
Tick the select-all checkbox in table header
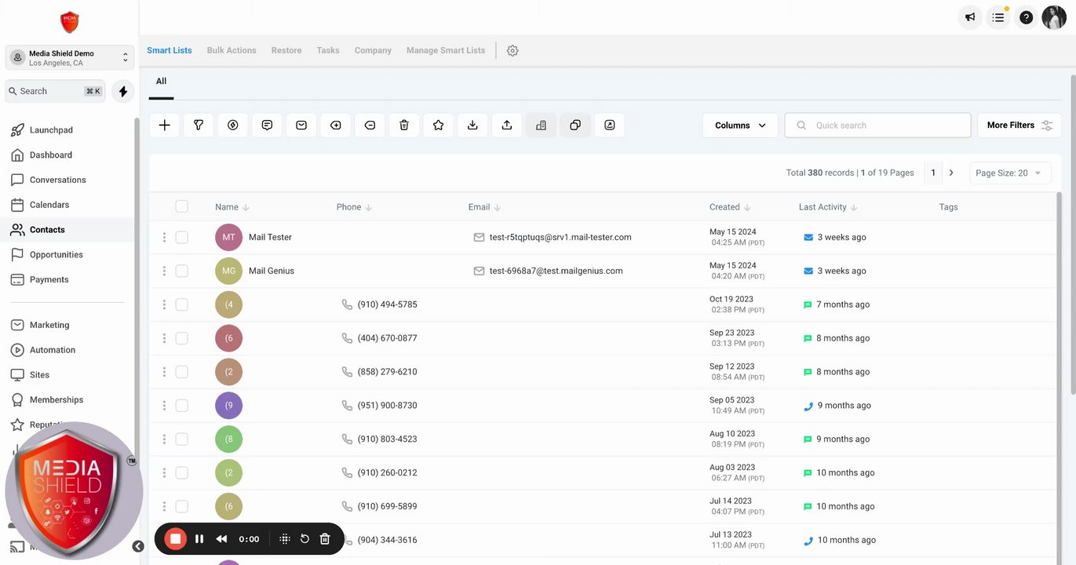point(182,206)
